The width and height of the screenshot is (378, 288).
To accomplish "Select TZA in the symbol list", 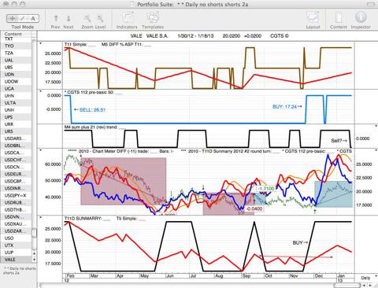I will (17, 53).
